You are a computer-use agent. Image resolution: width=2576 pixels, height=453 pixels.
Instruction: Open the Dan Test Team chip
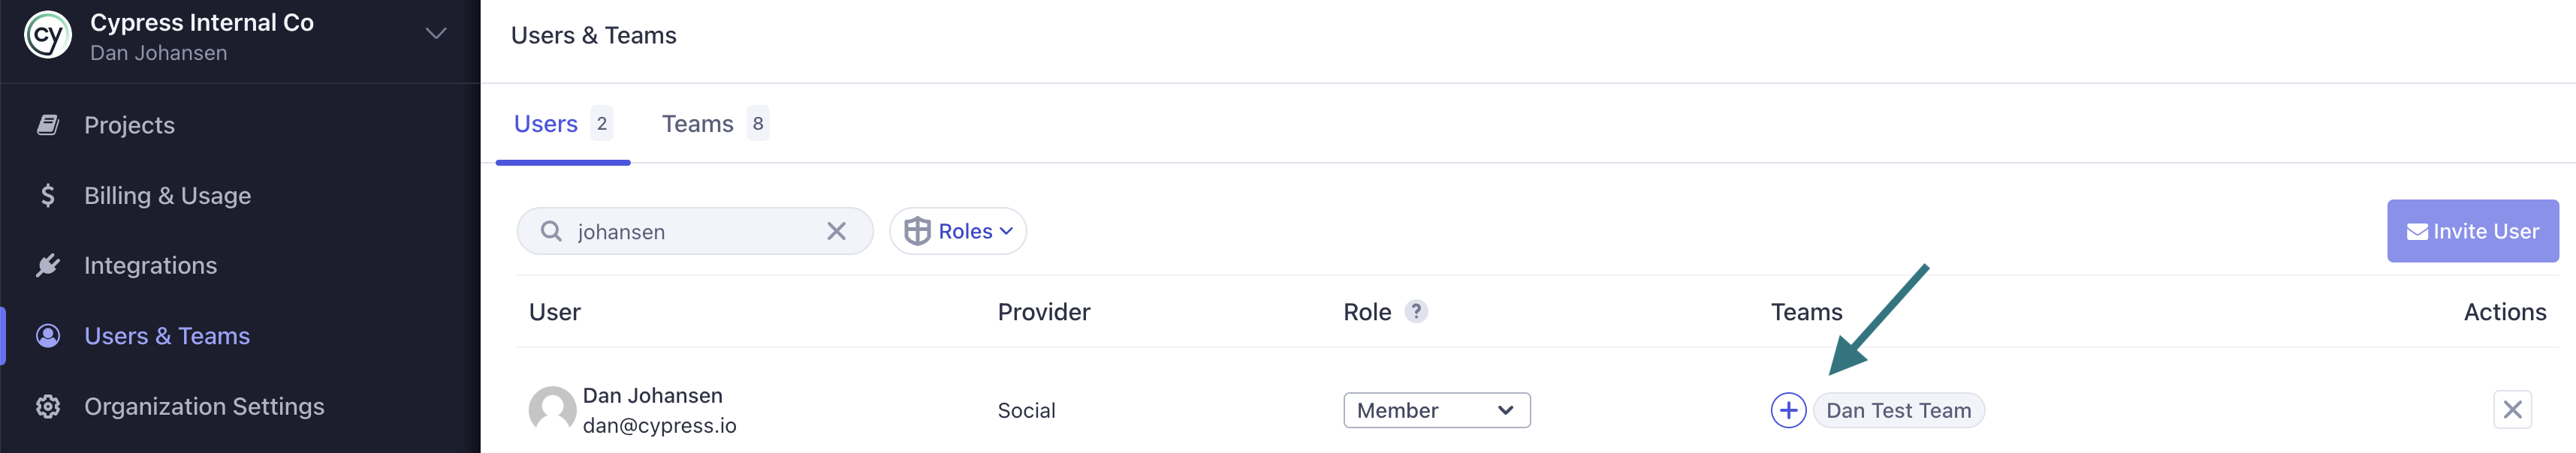pos(1898,409)
